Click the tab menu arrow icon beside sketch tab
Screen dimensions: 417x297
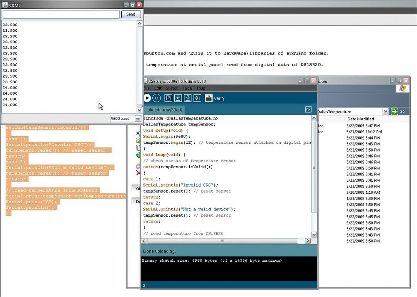(308, 110)
